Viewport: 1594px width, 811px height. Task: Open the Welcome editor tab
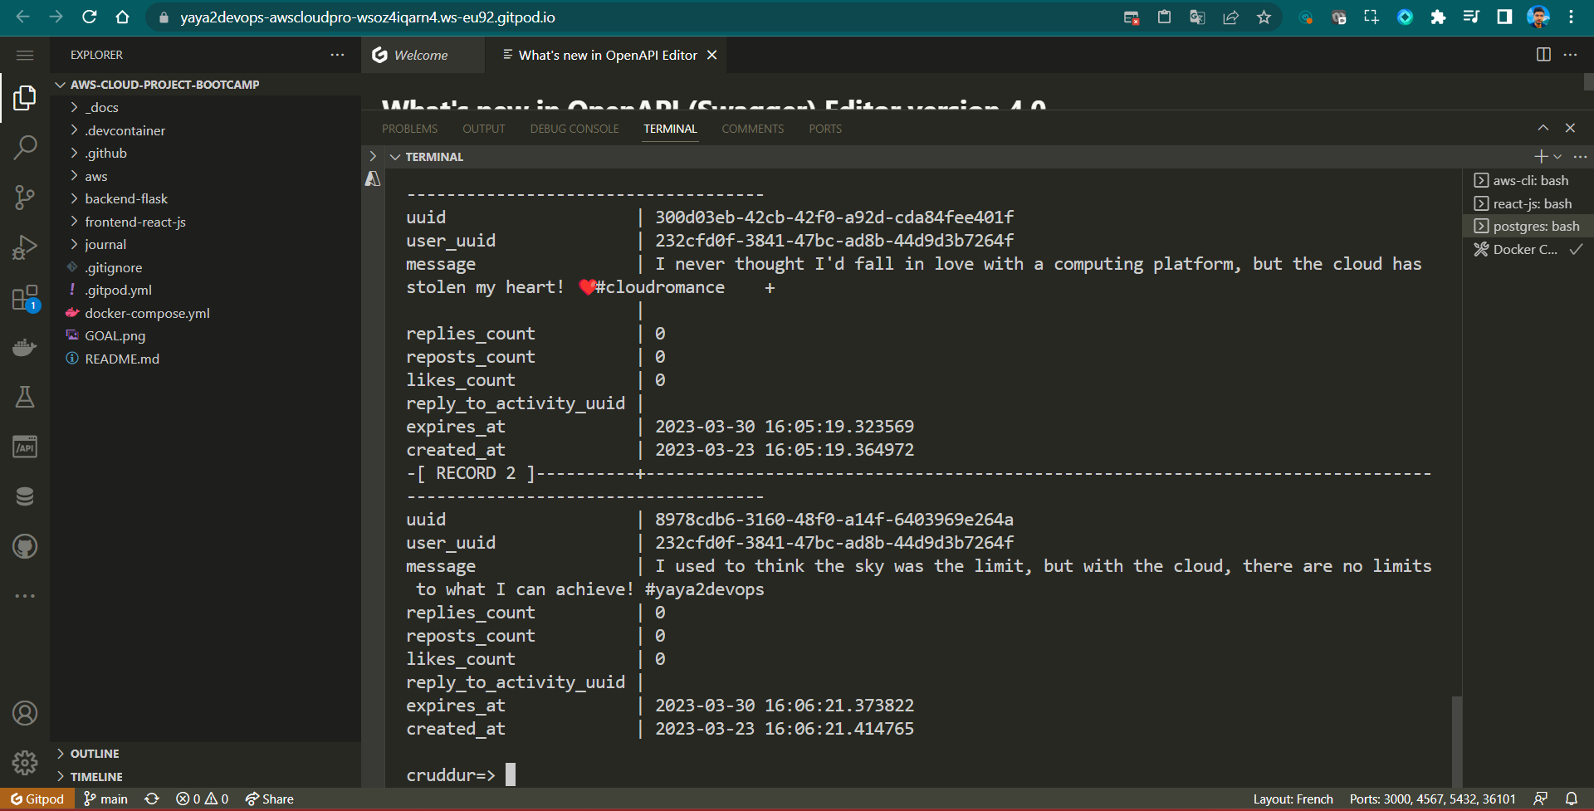pos(422,55)
